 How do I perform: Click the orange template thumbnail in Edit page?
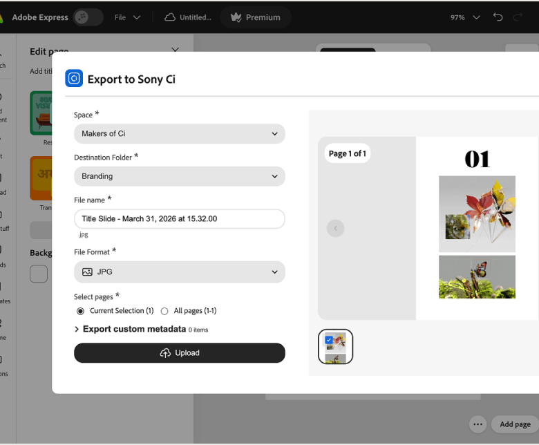41,178
